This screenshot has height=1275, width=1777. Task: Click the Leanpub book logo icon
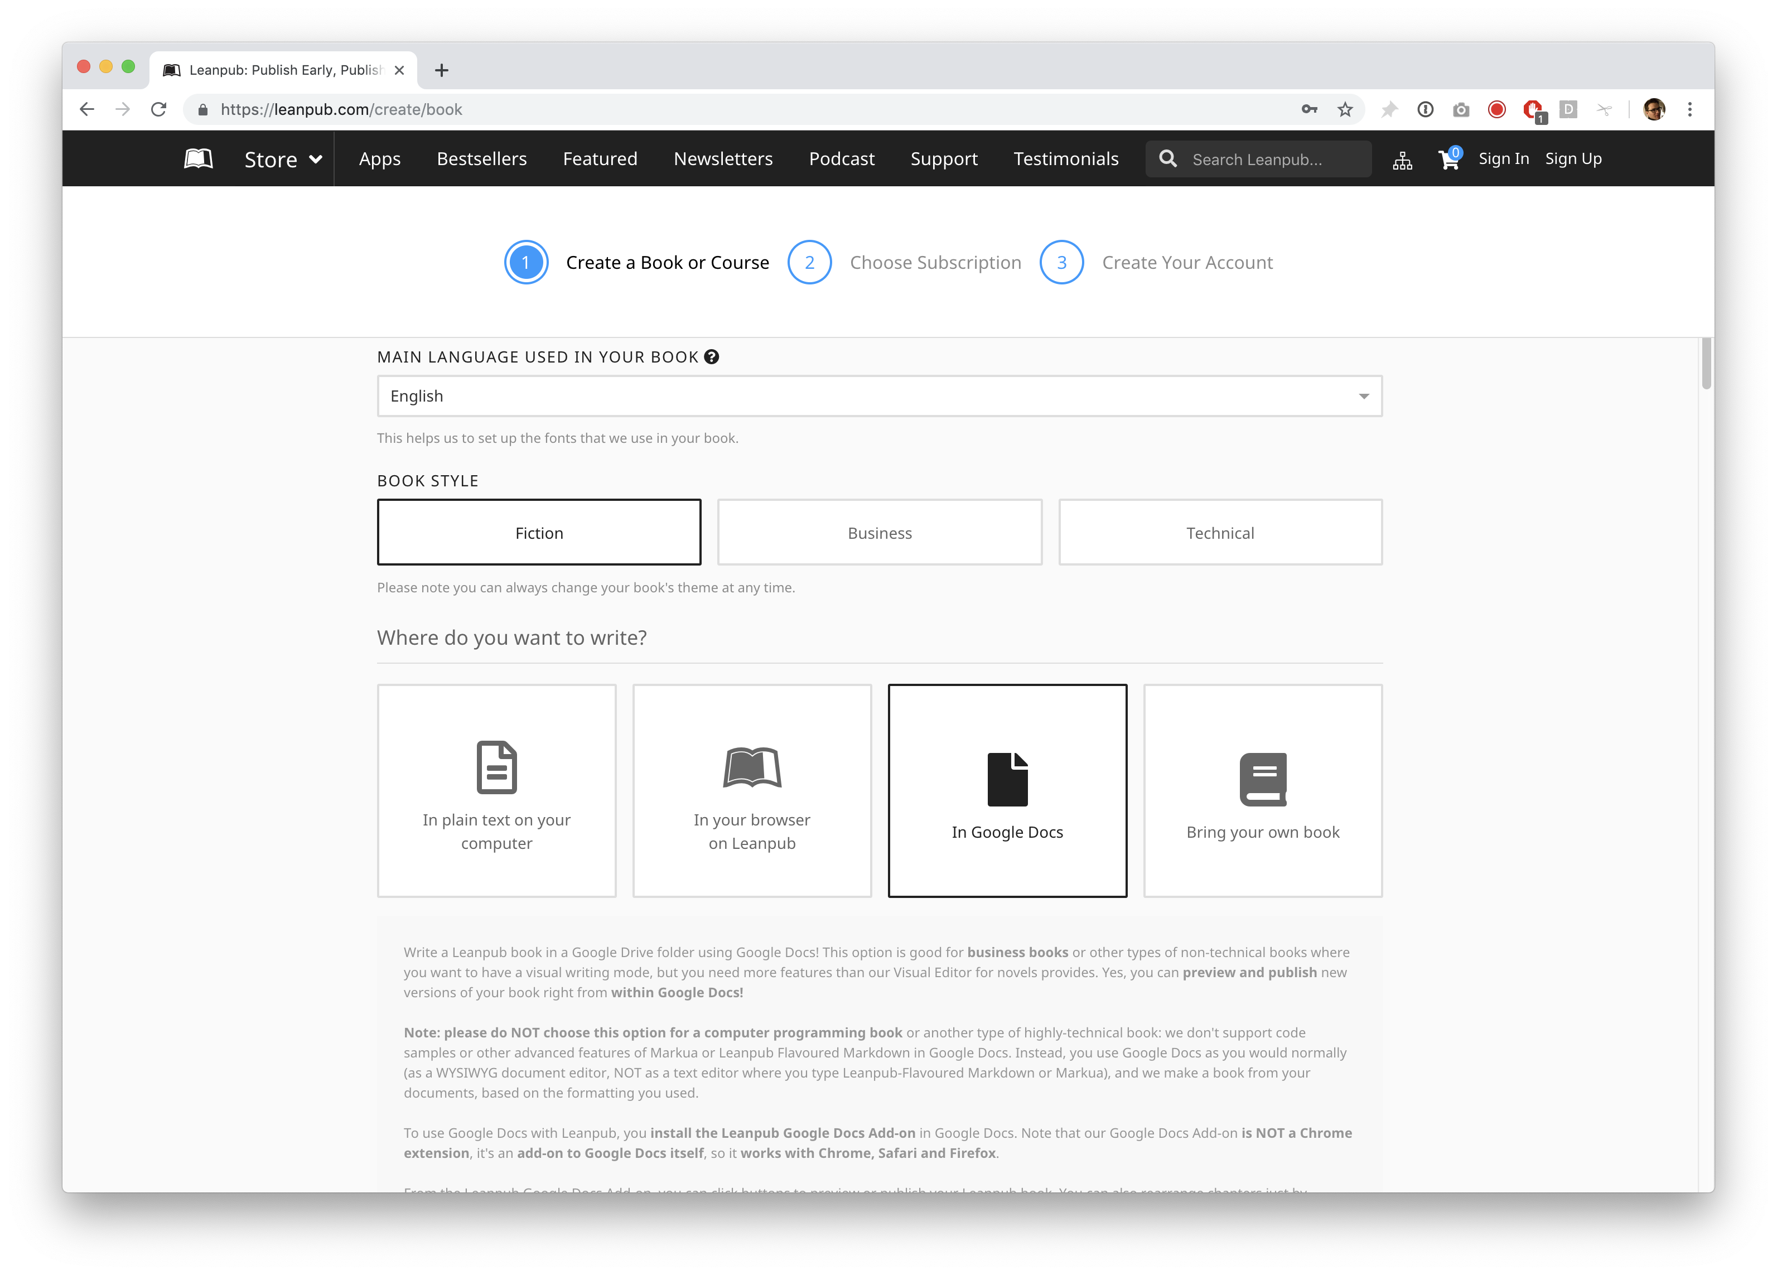tap(198, 159)
